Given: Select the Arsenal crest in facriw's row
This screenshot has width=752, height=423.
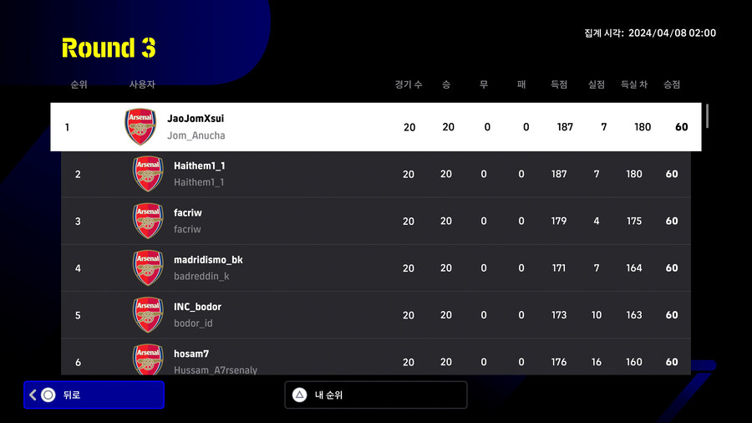Looking at the screenshot, I should tap(148, 221).
